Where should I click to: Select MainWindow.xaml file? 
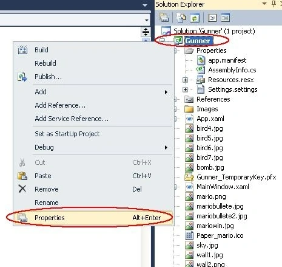pos(223,187)
